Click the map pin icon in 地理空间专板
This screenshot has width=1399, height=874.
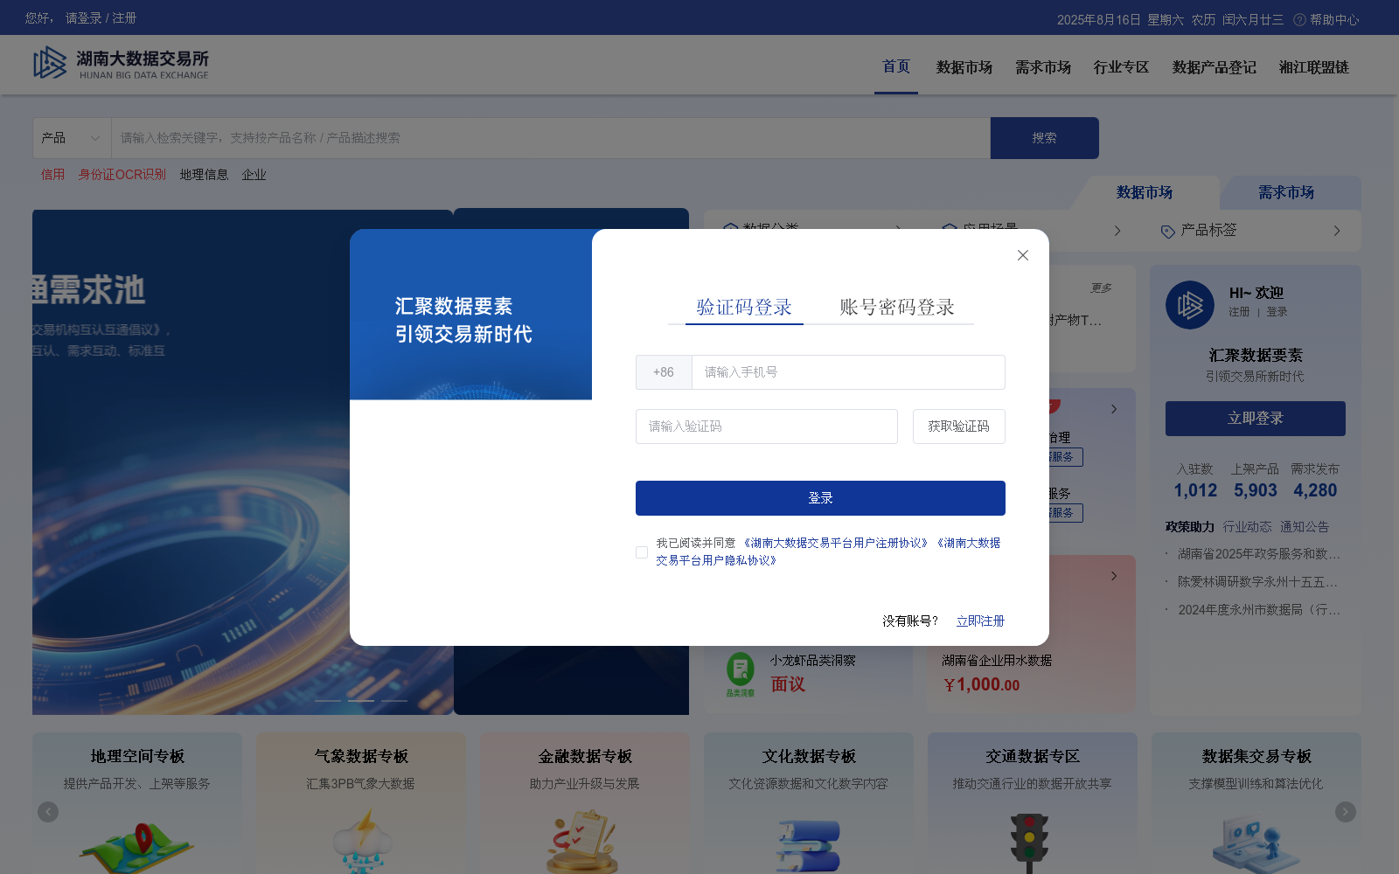coord(137,846)
